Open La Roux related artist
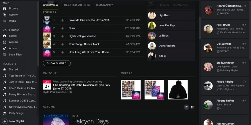Screen dimensions: 251x125 [171, 35]
